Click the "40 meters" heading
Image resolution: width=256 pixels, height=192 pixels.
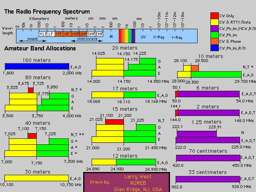[38, 123]
